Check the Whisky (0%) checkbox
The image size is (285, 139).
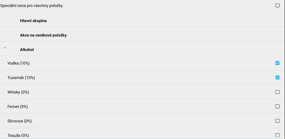click(278, 92)
